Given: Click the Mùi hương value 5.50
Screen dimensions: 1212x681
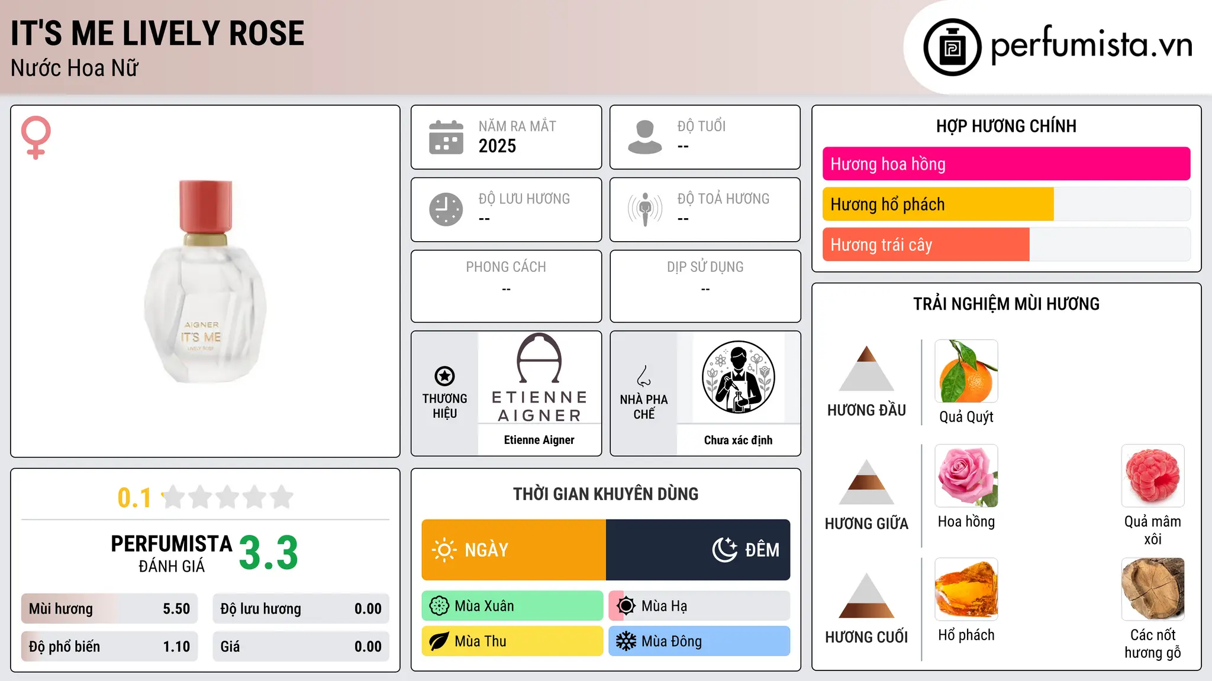Looking at the screenshot, I should (x=176, y=609).
